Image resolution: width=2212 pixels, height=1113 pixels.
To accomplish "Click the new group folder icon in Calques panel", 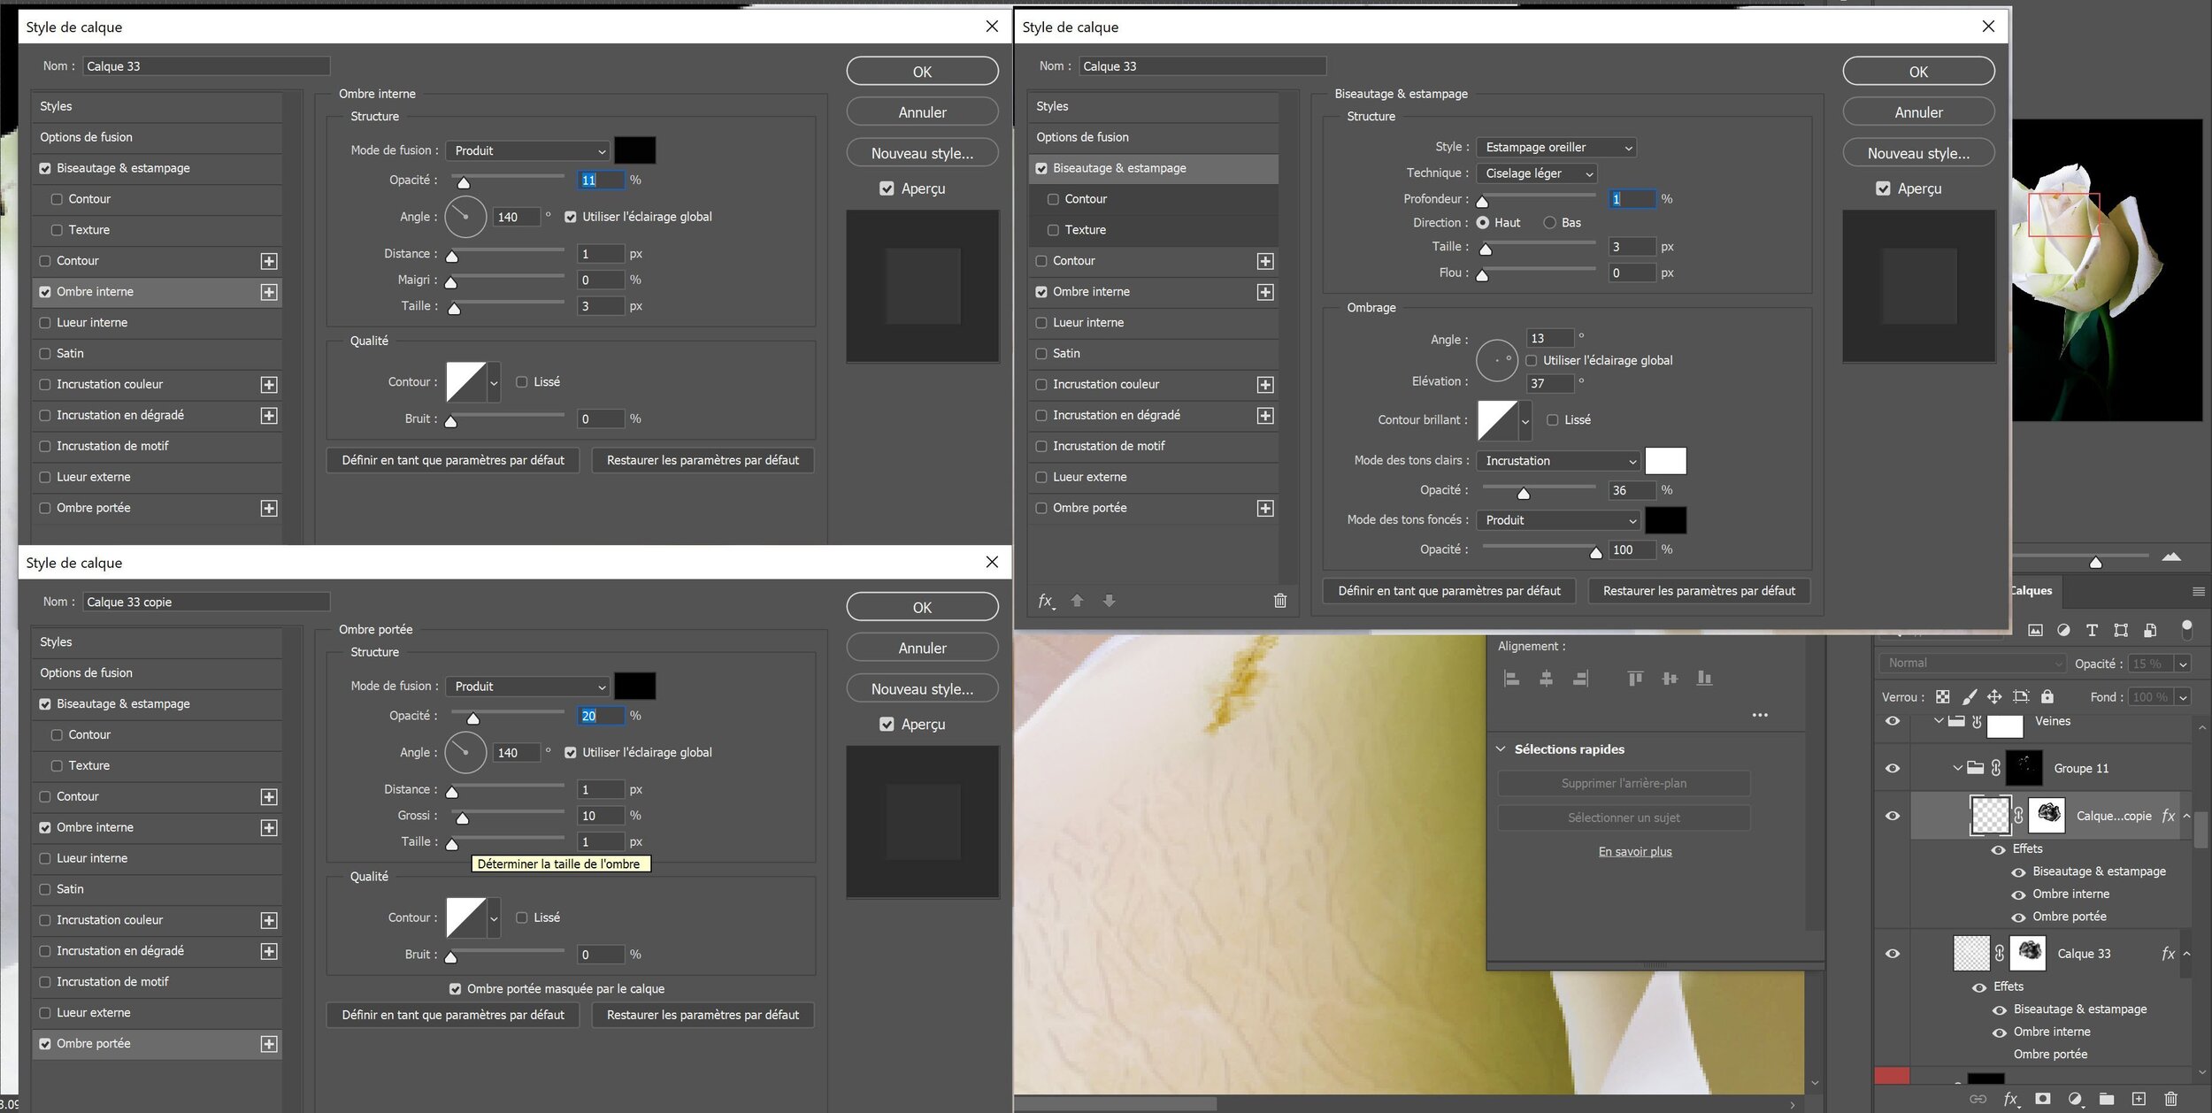I will point(2107,1099).
